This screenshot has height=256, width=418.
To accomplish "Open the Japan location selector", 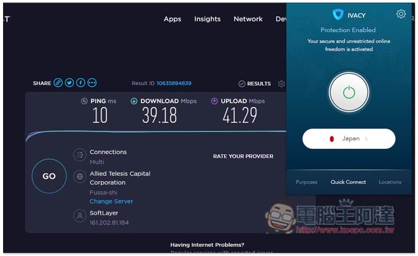I will 349,139.
